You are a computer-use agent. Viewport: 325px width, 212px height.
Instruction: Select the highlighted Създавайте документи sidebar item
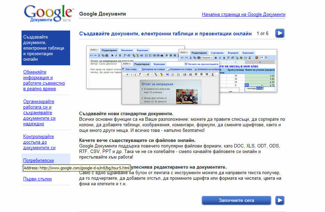click(46, 48)
